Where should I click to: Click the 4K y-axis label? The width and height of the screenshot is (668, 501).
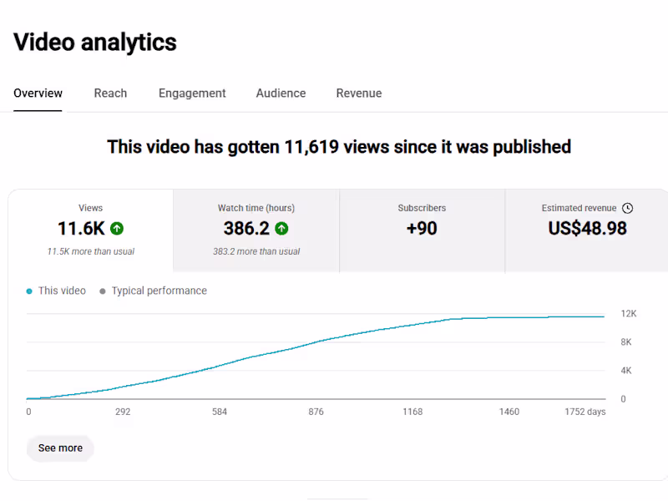[x=626, y=371]
